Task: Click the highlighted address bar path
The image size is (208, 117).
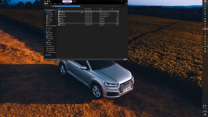Action: coord(67,6)
